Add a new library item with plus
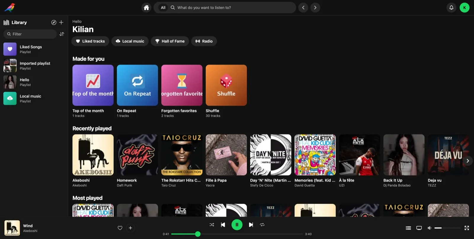Image resolution: width=474 pixels, height=239 pixels. coord(61,23)
